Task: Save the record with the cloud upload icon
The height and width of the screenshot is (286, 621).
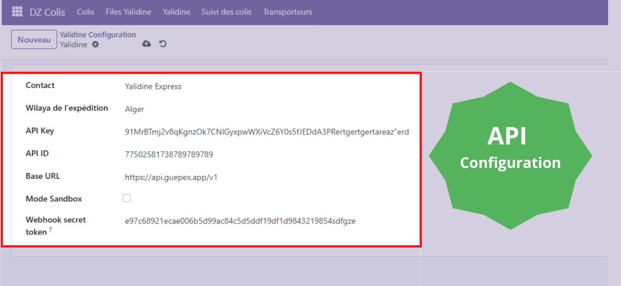Action: pyautogui.click(x=147, y=44)
